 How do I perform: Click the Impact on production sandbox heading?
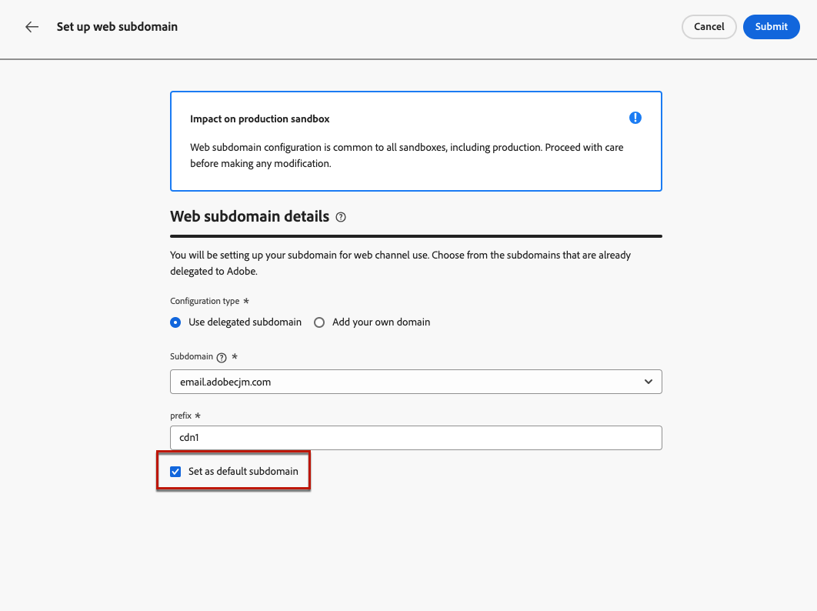(x=260, y=119)
